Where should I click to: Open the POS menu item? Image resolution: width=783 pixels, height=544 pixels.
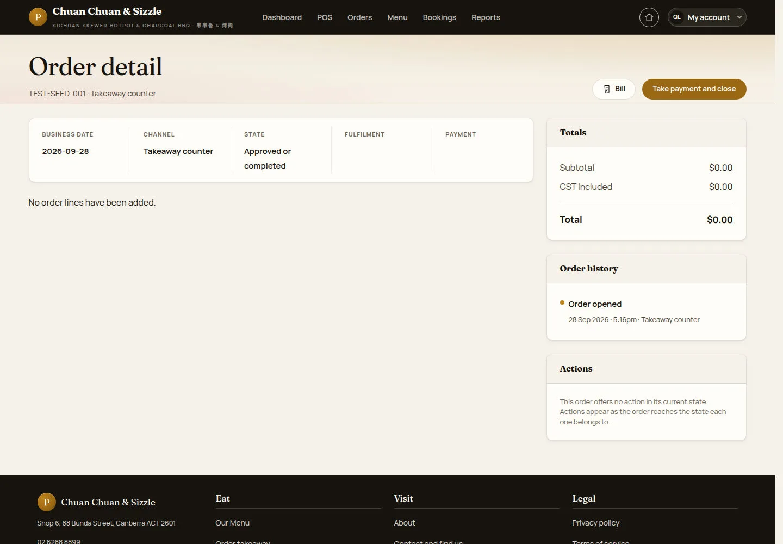(325, 17)
